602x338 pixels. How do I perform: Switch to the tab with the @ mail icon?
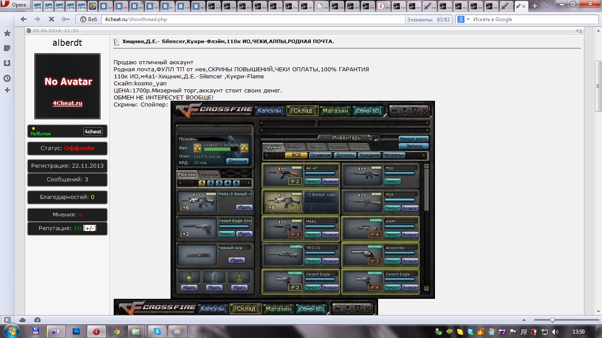(93, 6)
